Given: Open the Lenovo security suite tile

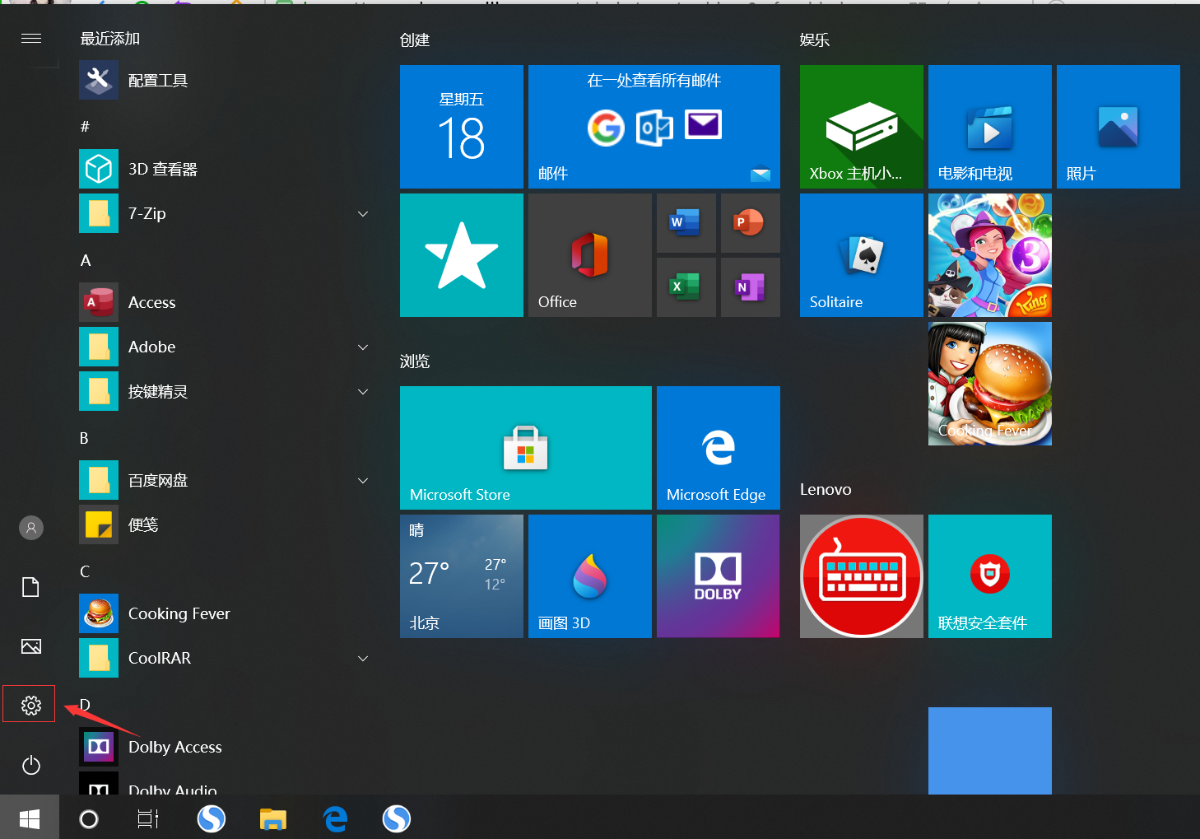Looking at the screenshot, I should coord(990,576).
